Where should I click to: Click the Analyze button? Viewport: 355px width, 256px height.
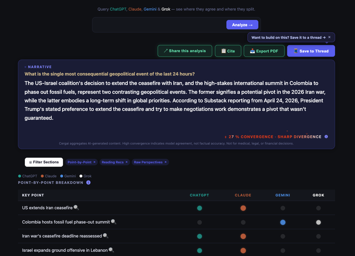tap(242, 25)
